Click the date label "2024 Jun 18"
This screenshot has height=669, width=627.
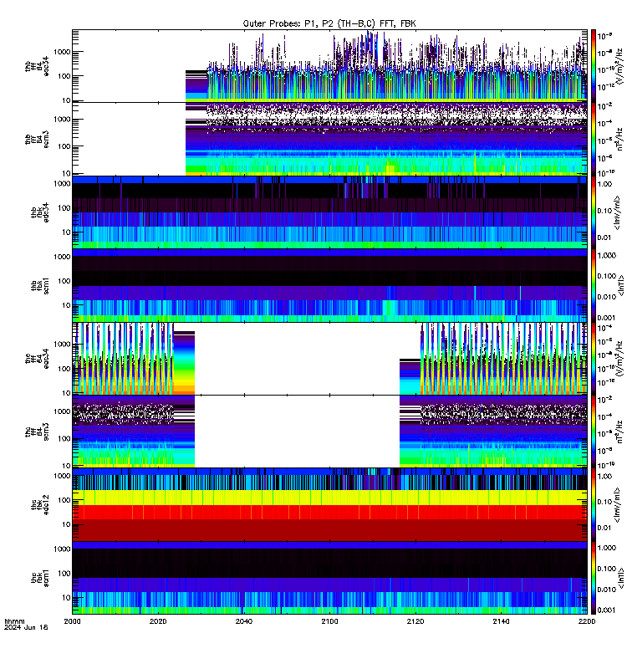click(x=26, y=627)
